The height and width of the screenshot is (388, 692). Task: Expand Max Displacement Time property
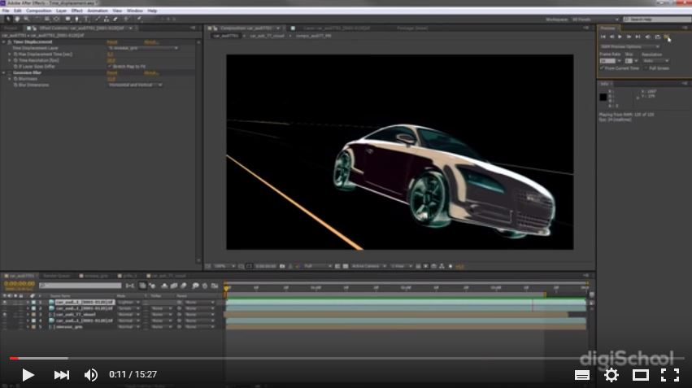(10, 54)
